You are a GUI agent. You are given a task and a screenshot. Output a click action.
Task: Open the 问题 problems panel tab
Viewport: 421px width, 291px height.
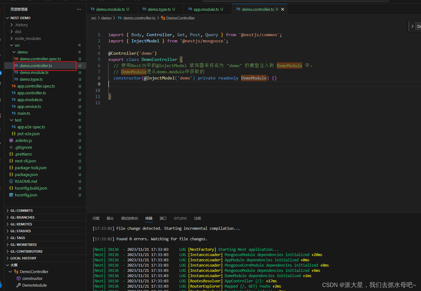click(x=96, y=218)
